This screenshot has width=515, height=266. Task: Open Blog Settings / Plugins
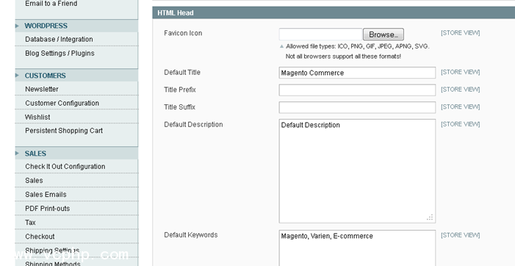pos(60,53)
